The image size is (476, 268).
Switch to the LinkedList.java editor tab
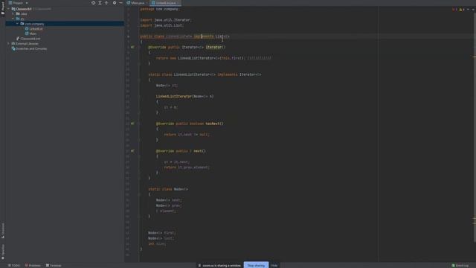(x=166, y=3)
